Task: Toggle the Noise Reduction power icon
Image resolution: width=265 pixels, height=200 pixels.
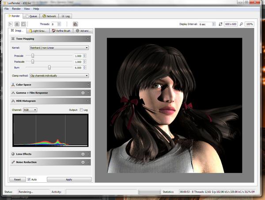Action: click(x=83, y=162)
